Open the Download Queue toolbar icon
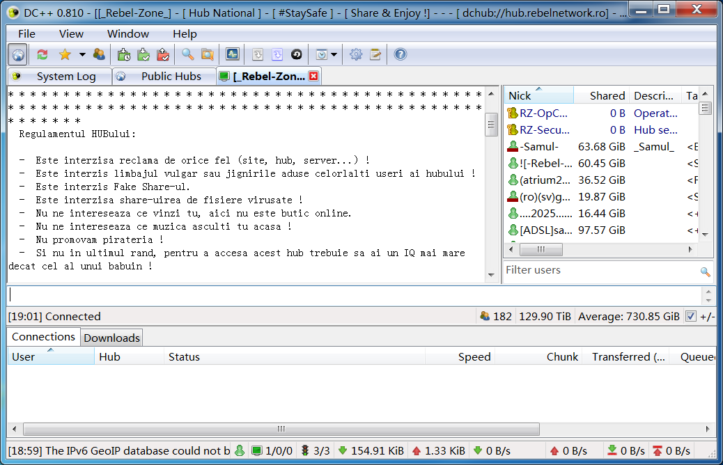This screenshot has height=465, width=723. tap(125, 54)
